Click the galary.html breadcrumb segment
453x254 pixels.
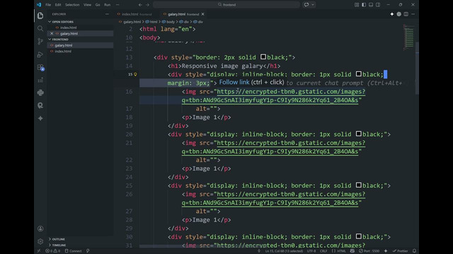[130, 22]
